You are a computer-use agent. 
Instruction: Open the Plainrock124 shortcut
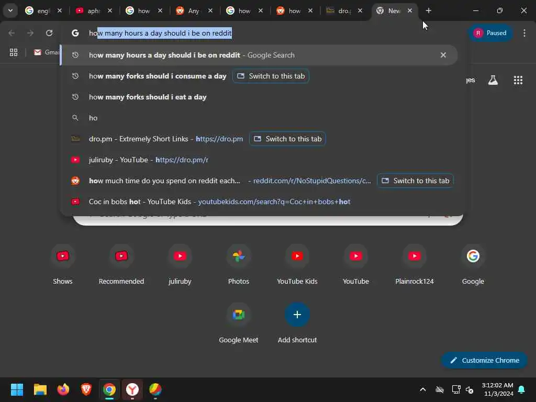(415, 265)
